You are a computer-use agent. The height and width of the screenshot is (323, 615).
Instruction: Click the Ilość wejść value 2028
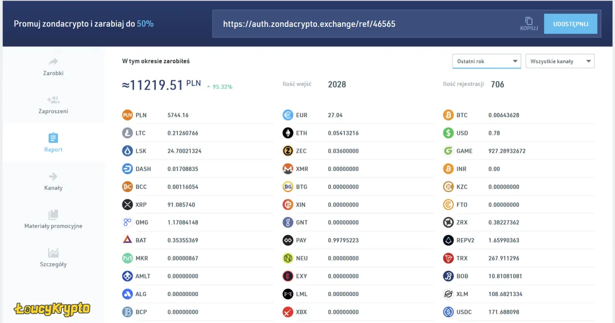[337, 85]
